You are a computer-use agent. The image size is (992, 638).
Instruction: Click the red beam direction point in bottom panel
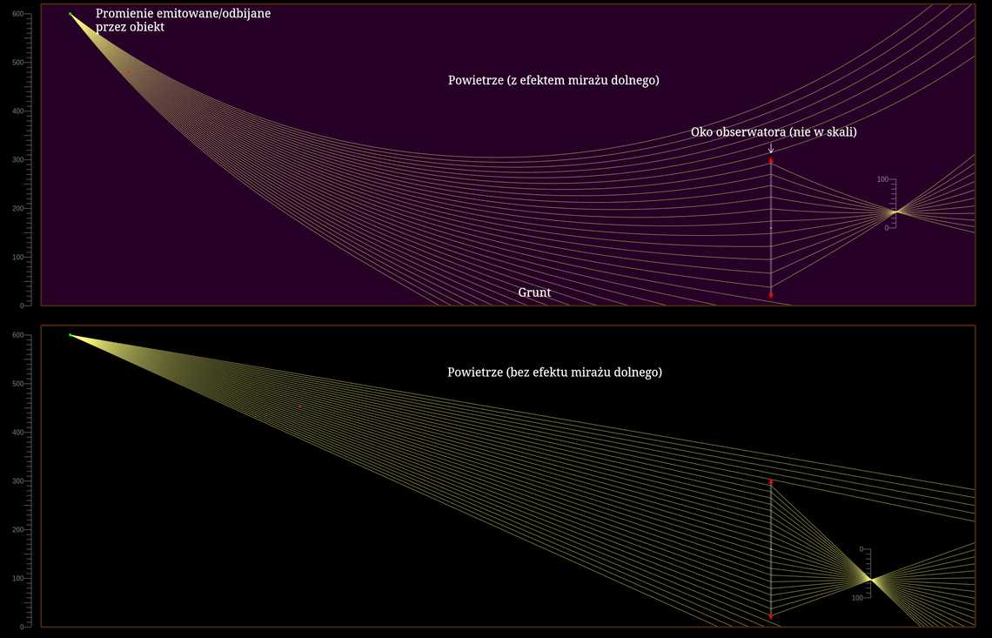[x=300, y=406]
